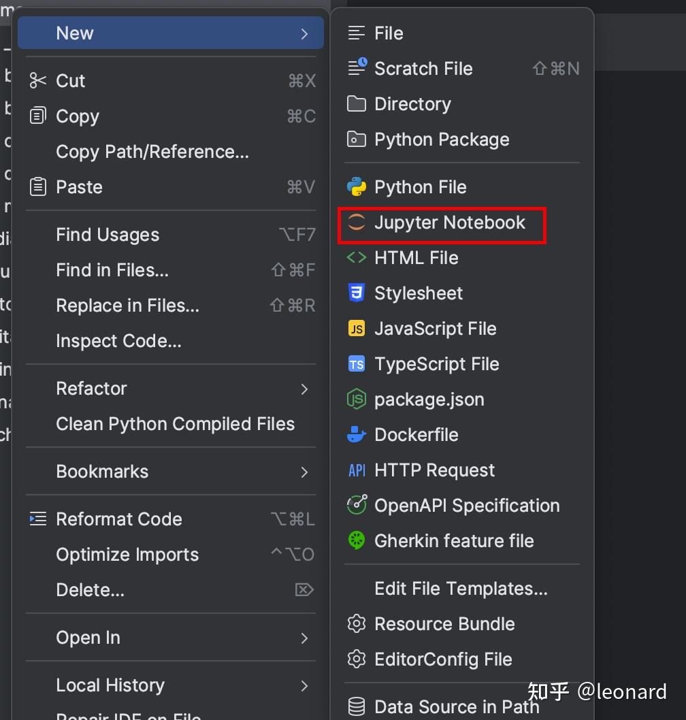
Task: Create a new Python Package
Action: coord(442,139)
